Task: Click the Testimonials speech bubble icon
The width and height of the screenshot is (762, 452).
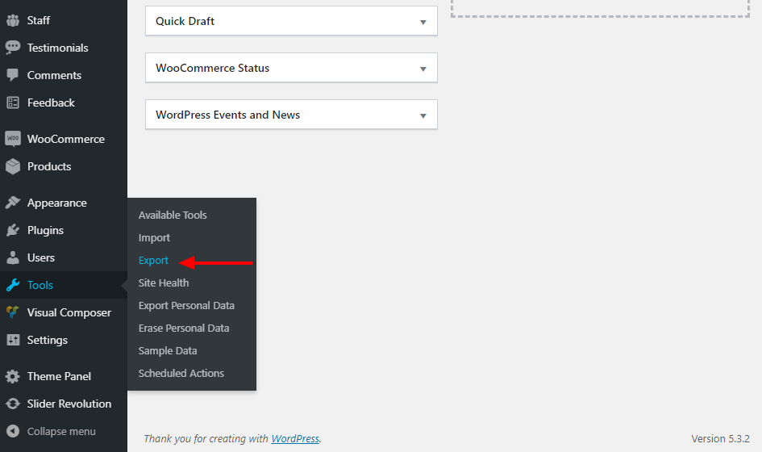Action: (13, 48)
